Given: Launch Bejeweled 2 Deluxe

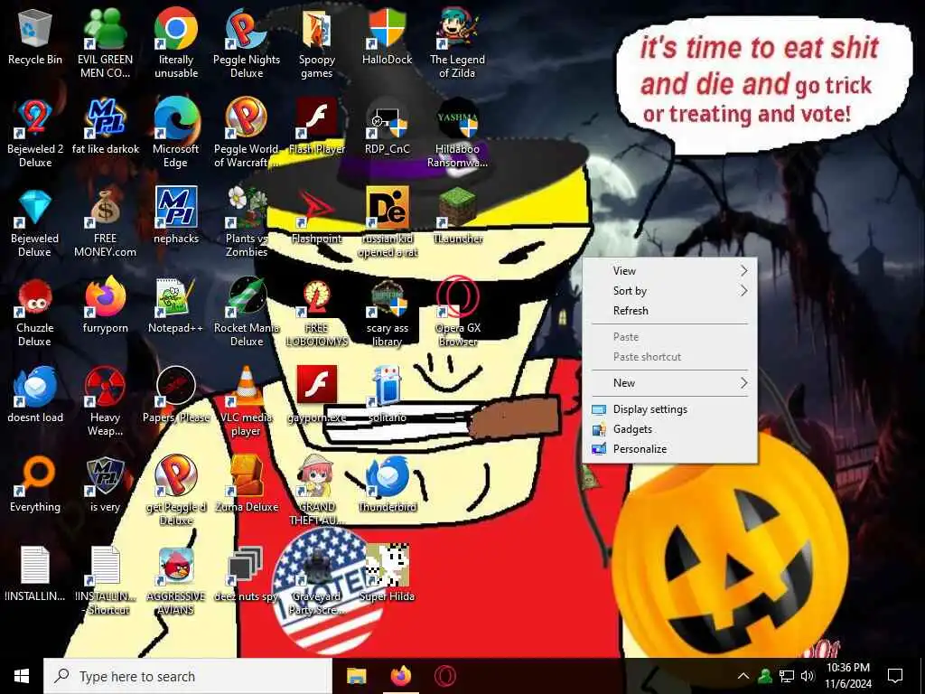Looking at the screenshot, I should coord(35,132).
